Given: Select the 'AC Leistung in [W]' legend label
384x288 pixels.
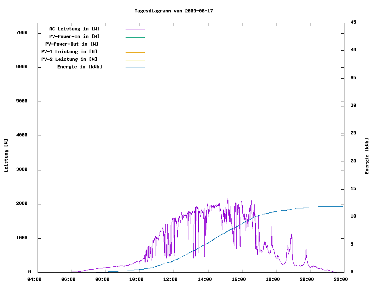Looking at the screenshot, I should [x=74, y=29].
